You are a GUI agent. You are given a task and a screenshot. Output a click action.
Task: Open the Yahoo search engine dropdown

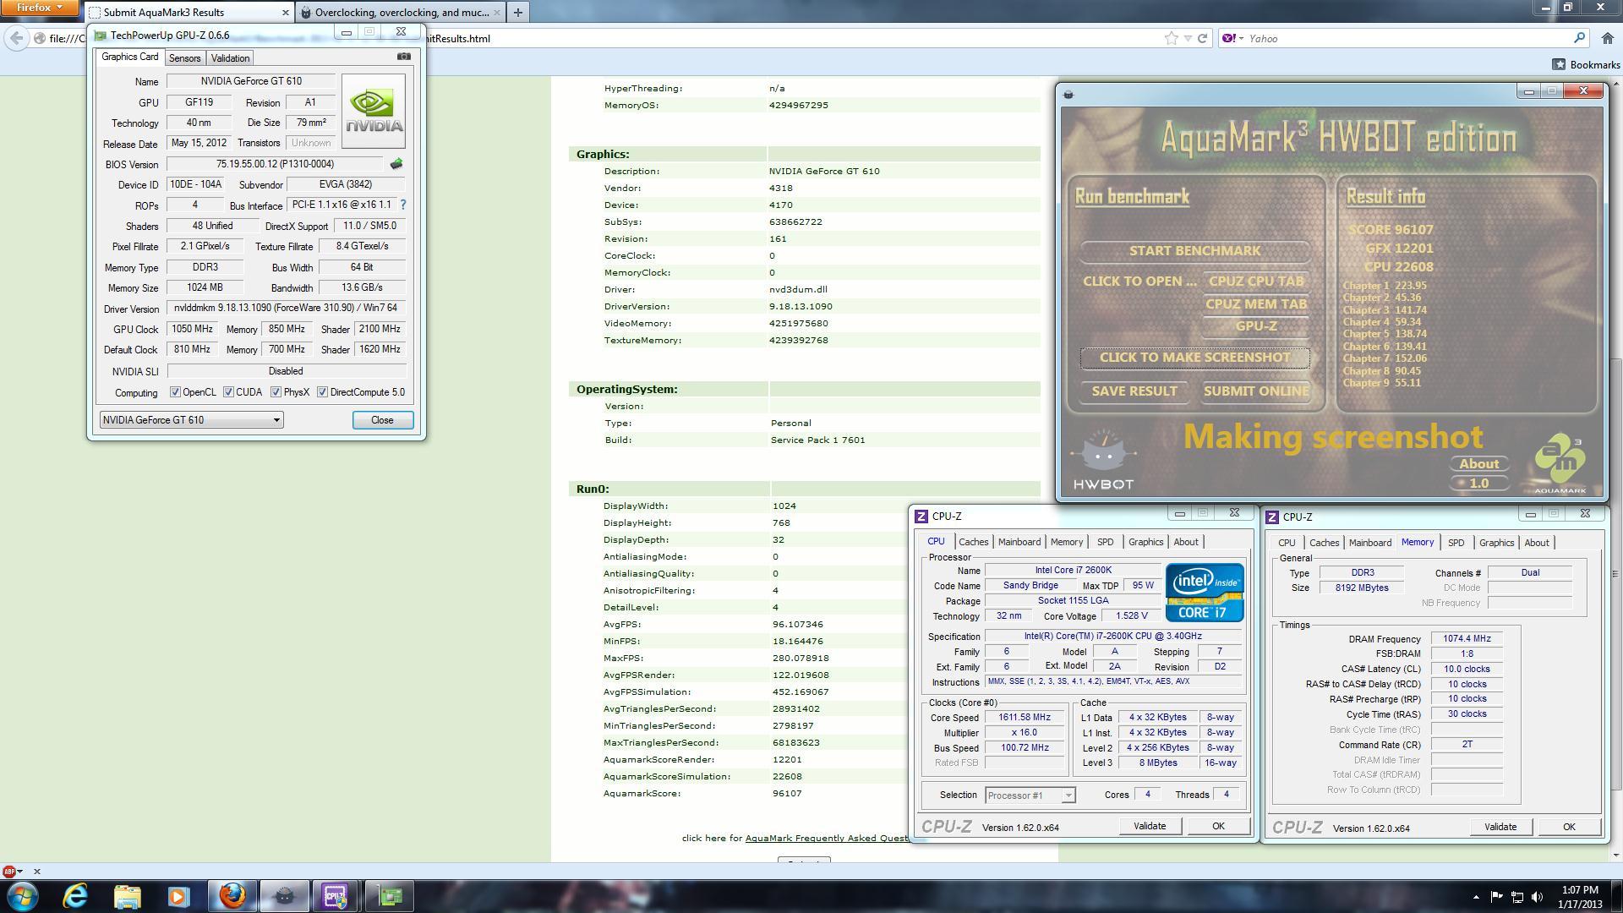(x=1232, y=38)
